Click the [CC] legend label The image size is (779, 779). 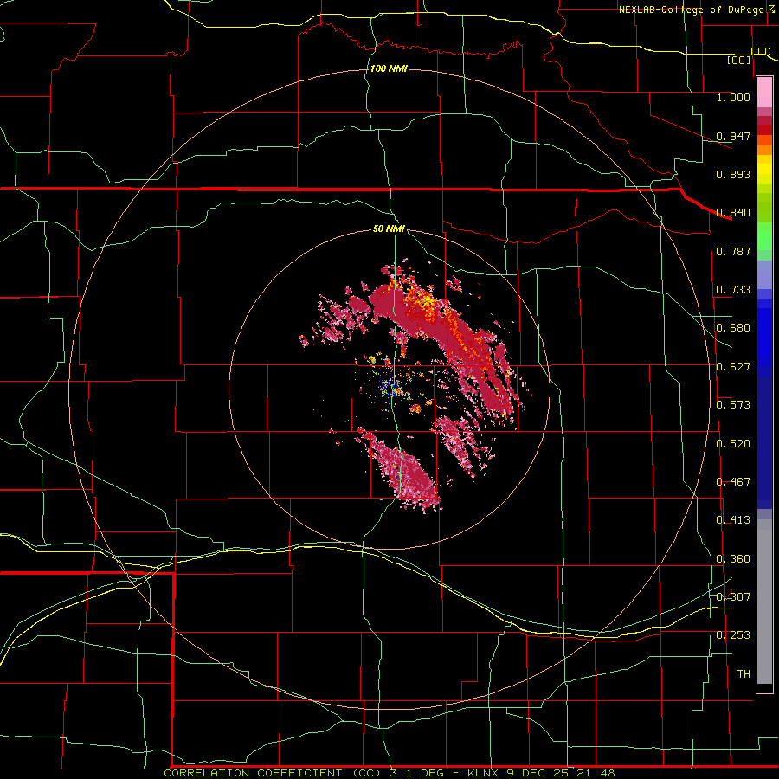739,60
